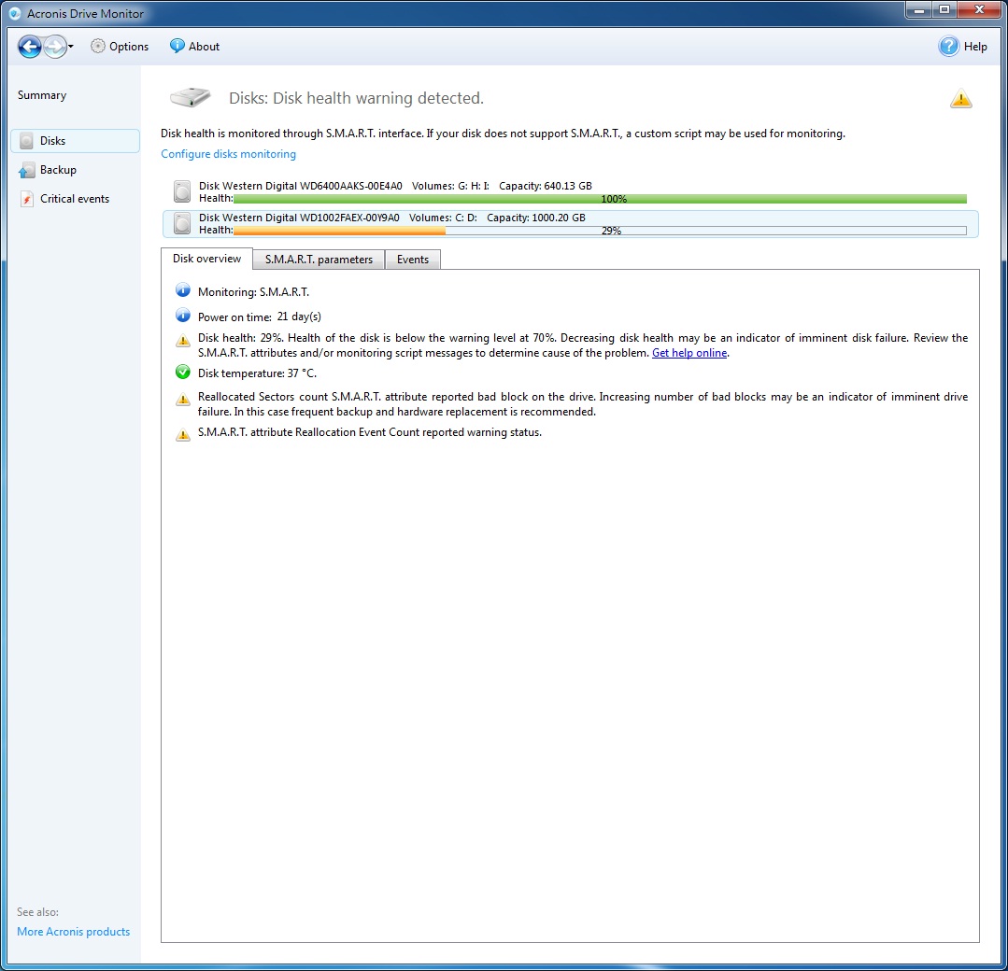Open the Options menu label
Viewport: 1008px width, 971px height.
coord(129,47)
